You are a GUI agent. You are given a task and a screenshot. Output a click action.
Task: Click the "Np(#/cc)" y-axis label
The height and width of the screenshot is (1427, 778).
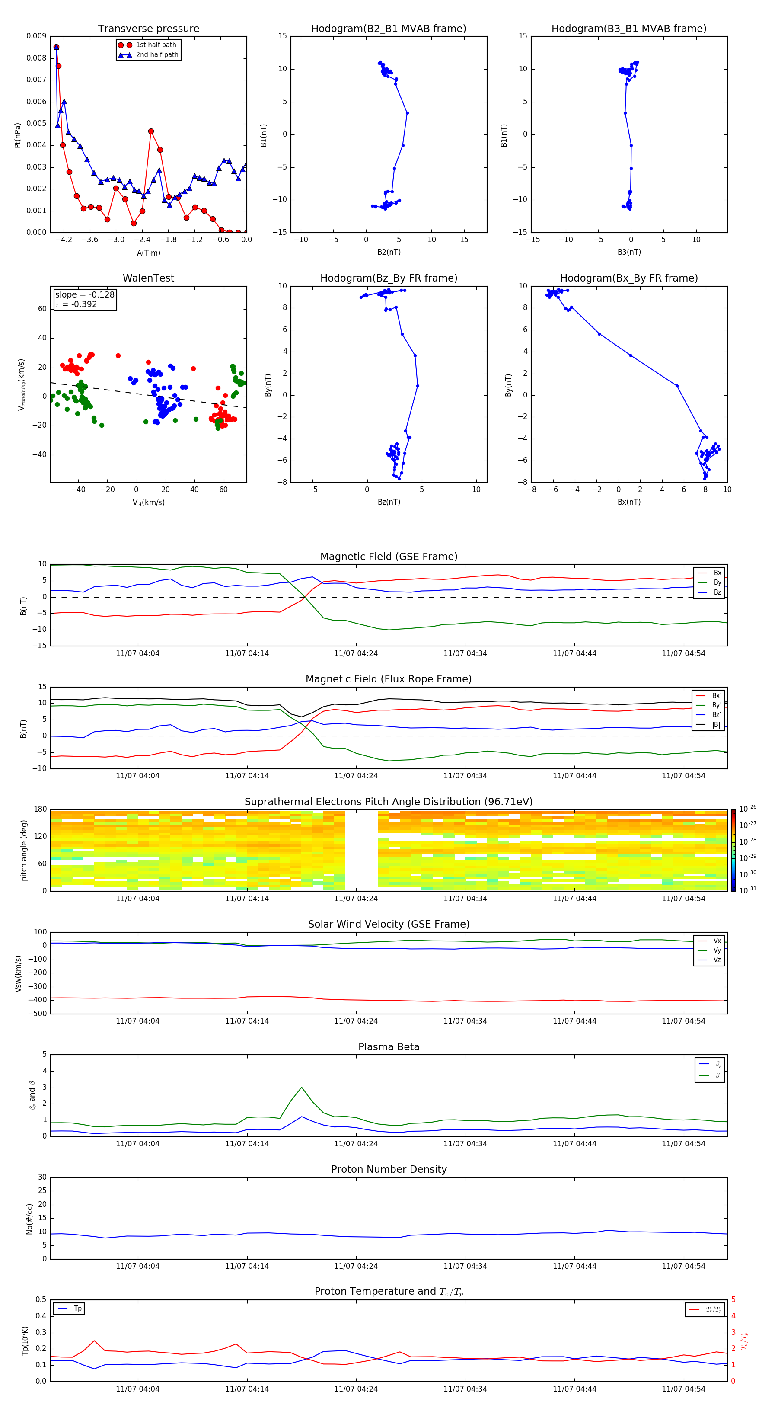pyautogui.click(x=29, y=1219)
